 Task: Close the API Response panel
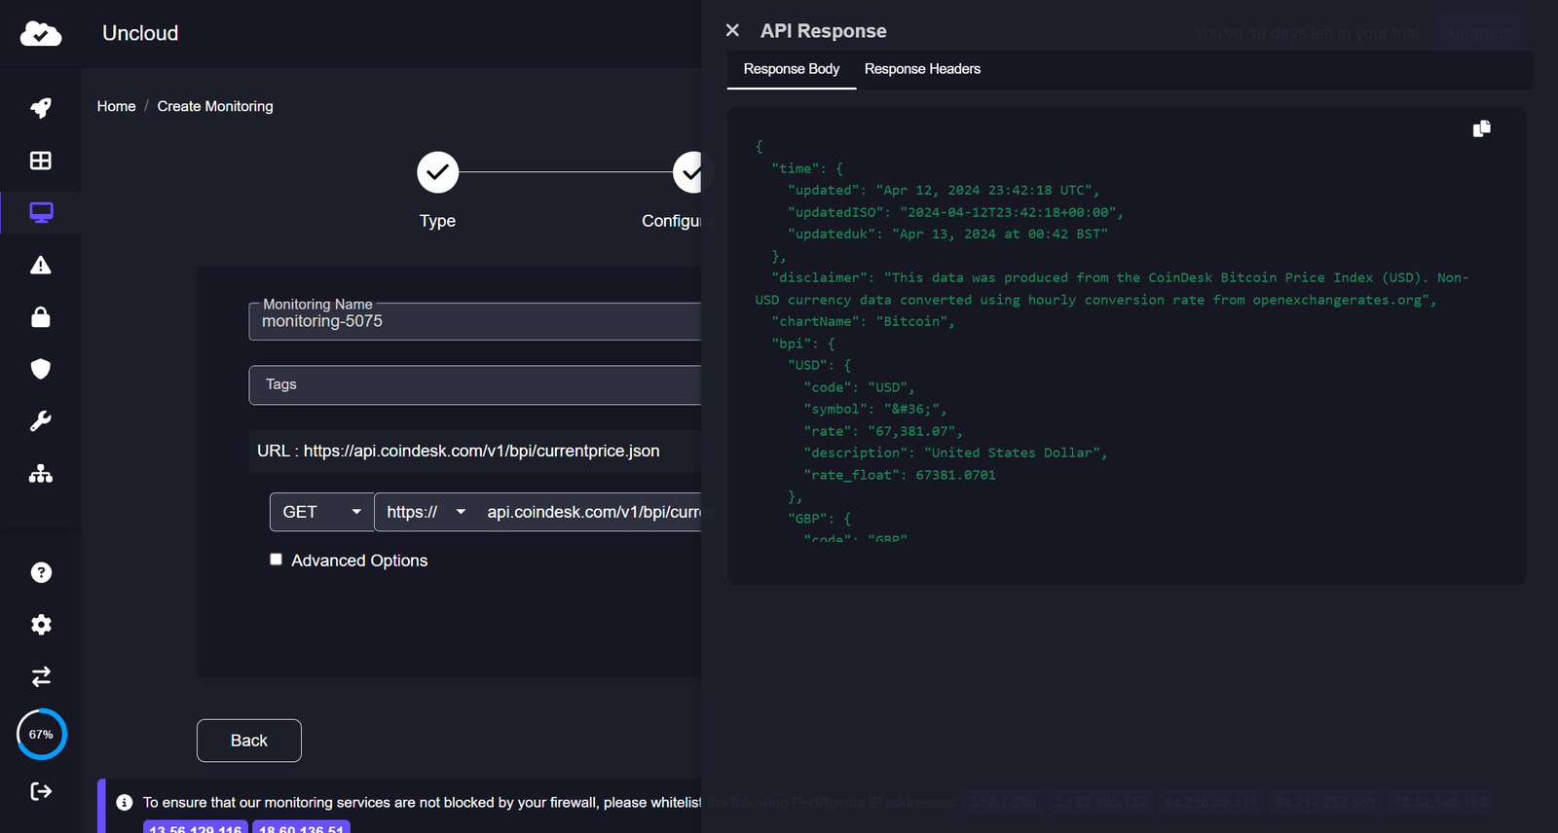pyautogui.click(x=732, y=31)
